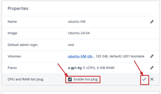Click the Image row label

[x=12, y=33]
